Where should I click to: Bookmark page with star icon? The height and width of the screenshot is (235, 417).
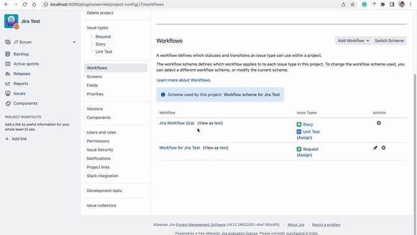tap(352, 5)
